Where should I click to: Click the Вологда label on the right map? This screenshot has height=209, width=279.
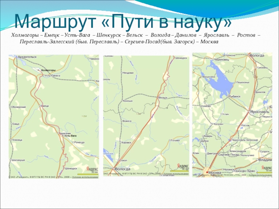tap(257, 55)
